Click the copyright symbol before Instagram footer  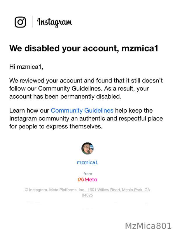click(26, 190)
